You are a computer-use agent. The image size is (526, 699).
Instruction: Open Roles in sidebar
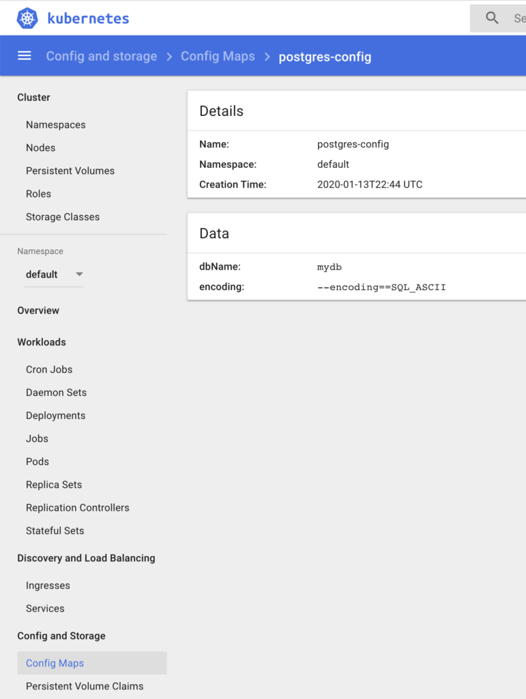(38, 194)
